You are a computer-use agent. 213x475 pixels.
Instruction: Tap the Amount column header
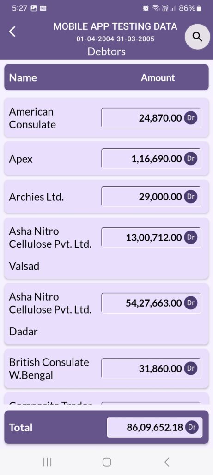pyautogui.click(x=158, y=77)
